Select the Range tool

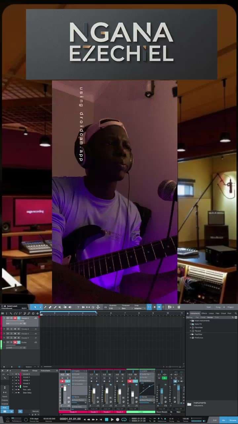tap(40, 307)
